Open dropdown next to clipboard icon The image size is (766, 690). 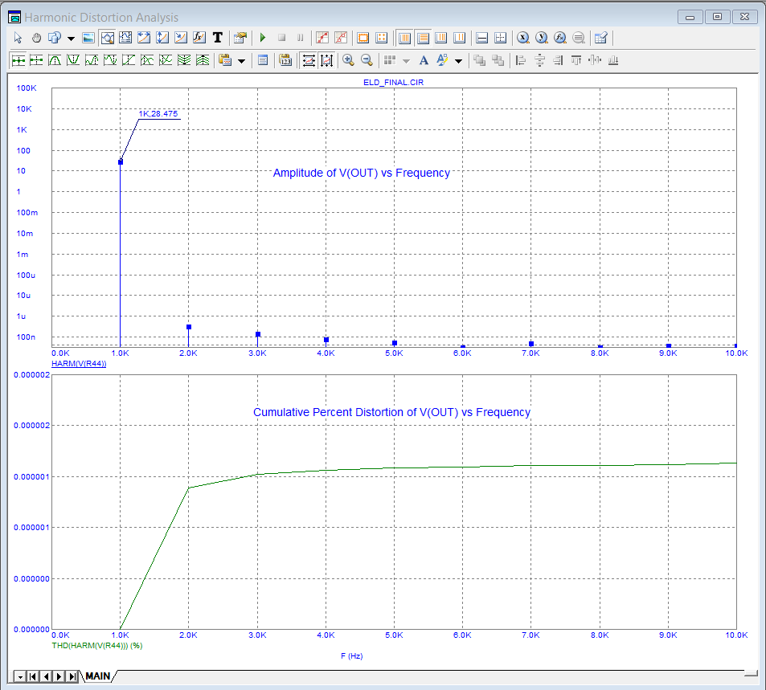click(x=241, y=61)
